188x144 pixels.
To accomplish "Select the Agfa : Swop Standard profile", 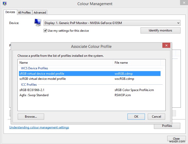I will point(34,95).
